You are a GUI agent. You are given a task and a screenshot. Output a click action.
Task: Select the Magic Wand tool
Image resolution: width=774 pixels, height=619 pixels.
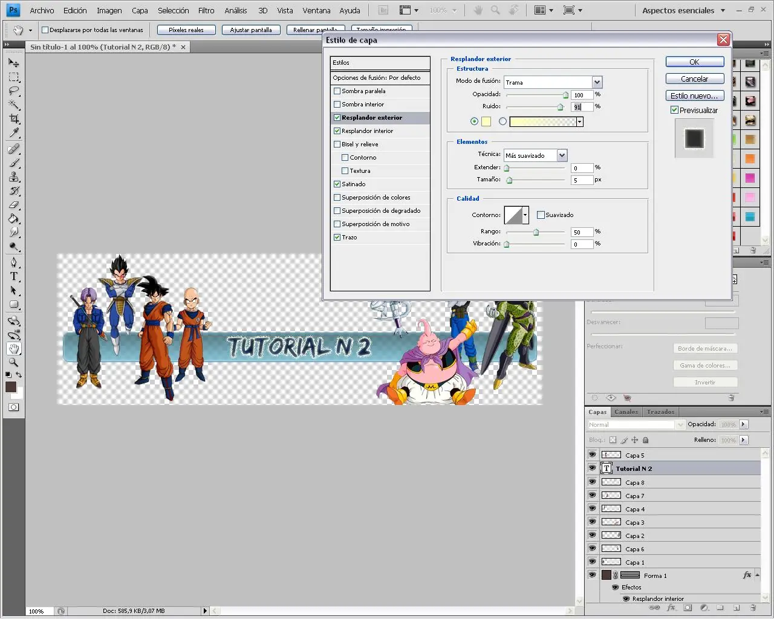point(14,105)
